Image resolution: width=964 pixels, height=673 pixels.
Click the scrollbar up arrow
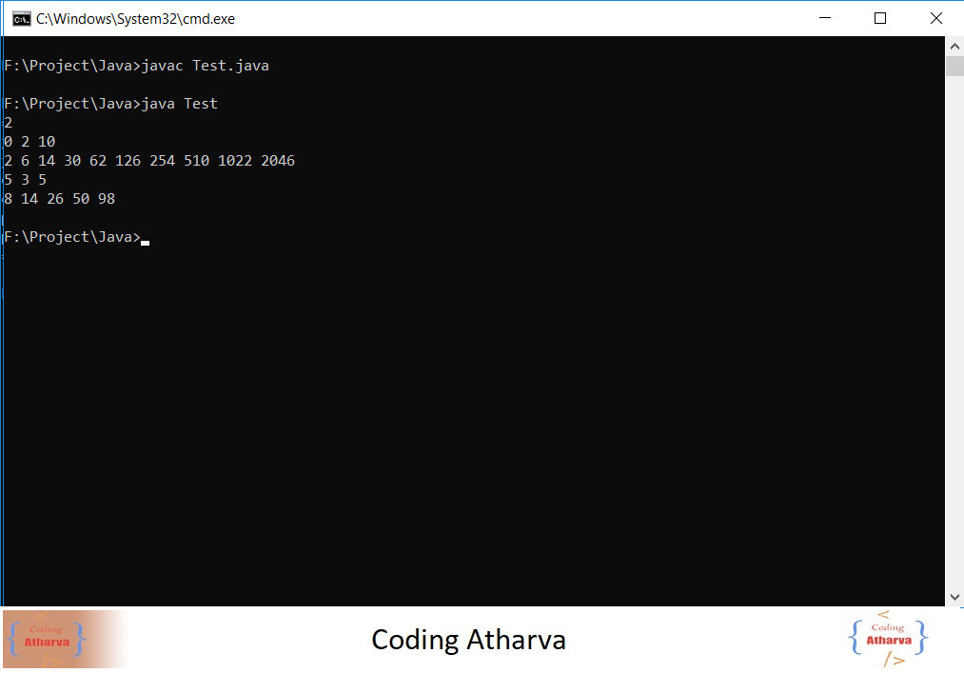pos(954,46)
